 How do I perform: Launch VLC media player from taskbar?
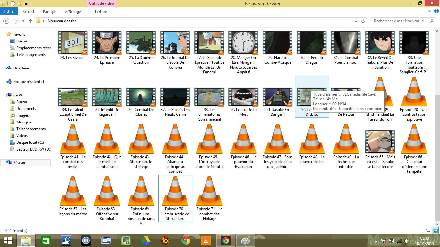coord(205,240)
